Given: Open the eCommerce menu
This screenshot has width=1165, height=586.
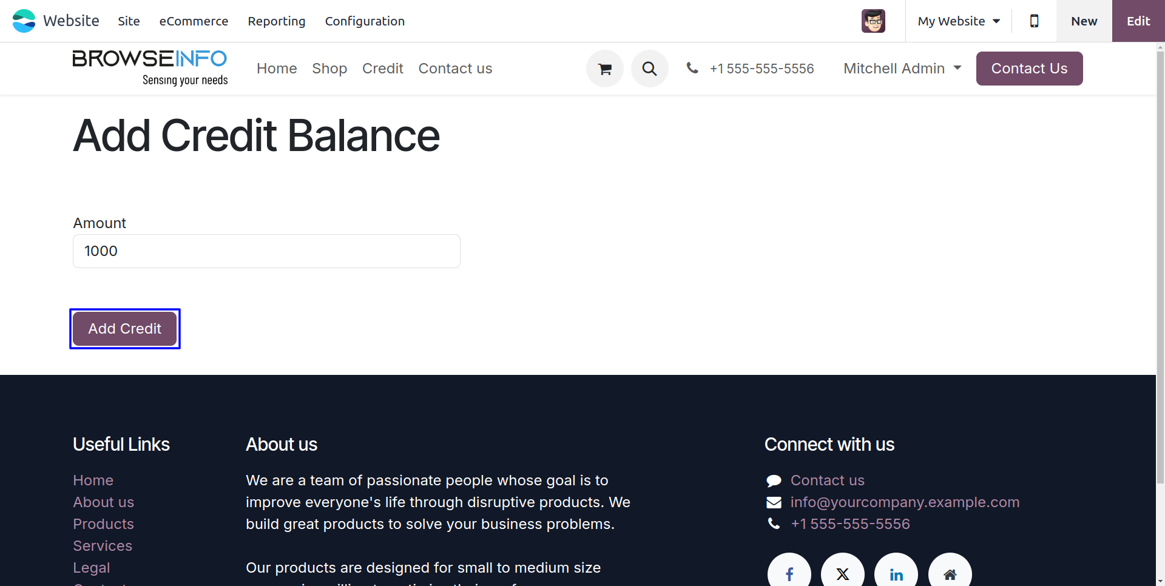Looking at the screenshot, I should click(x=194, y=21).
